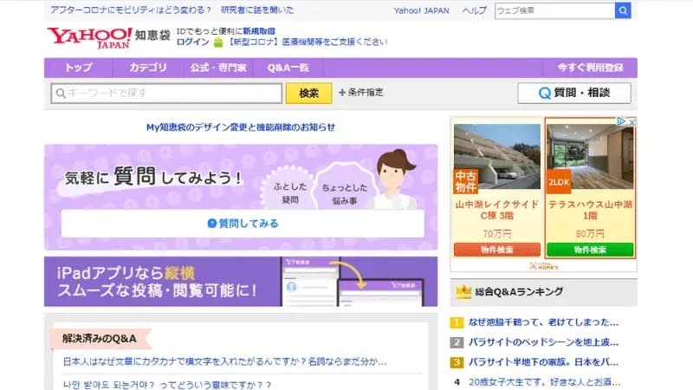Open ranking question パラサイトのベッドシーン

543,342
